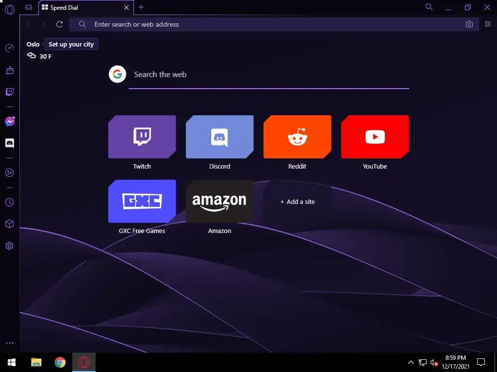The image size is (497, 372).
Task: Close the Speed Dial tab
Action: coord(127,7)
